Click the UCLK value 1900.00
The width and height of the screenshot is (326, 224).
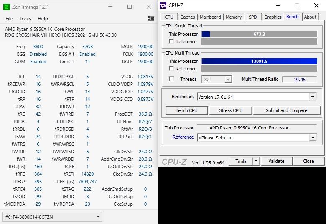145,62
